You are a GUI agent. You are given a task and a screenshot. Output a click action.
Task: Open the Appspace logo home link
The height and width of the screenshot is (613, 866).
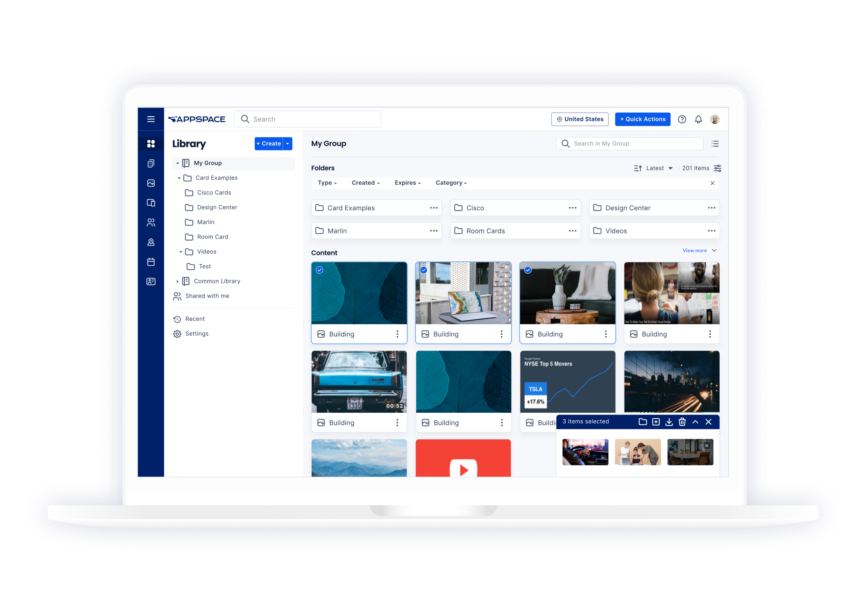(197, 119)
